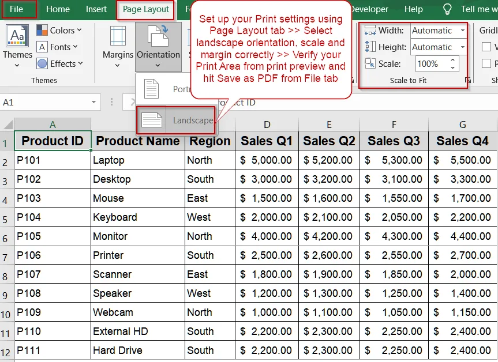Select column G header
The height and width of the screenshot is (362, 498).
click(x=462, y=124)
